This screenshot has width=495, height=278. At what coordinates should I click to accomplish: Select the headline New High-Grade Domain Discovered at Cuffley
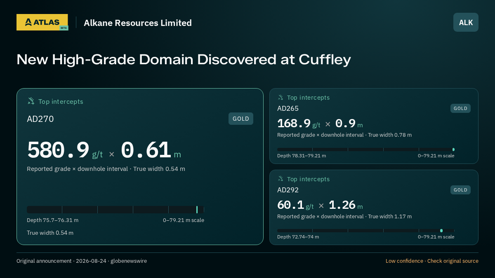click(184, 59)
